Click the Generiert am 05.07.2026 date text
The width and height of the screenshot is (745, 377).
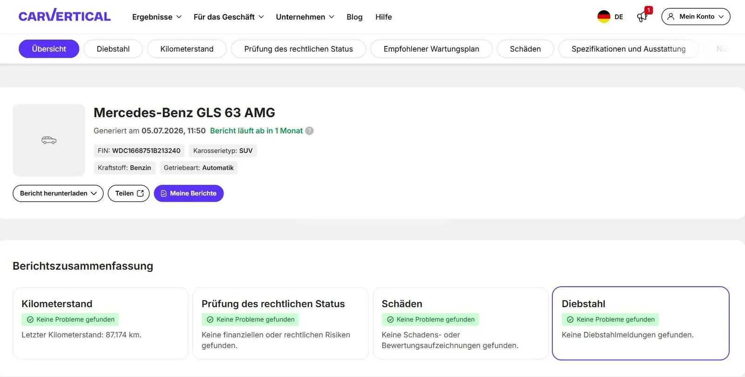149,131
